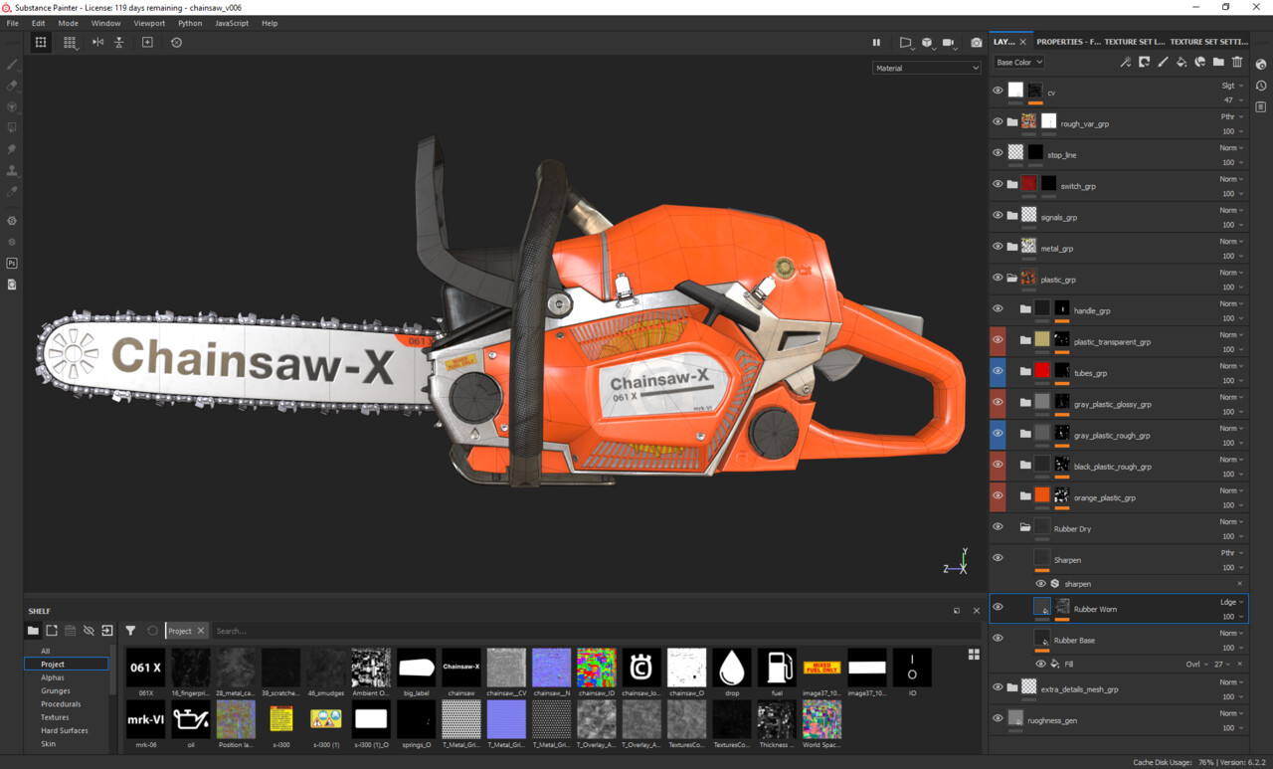
Task: Click the shelf filter funnel icon
Action: (x=130, y=631)
